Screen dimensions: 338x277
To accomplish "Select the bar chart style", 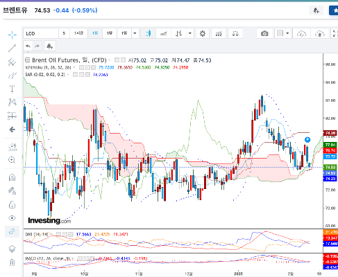I will [178, 34].
